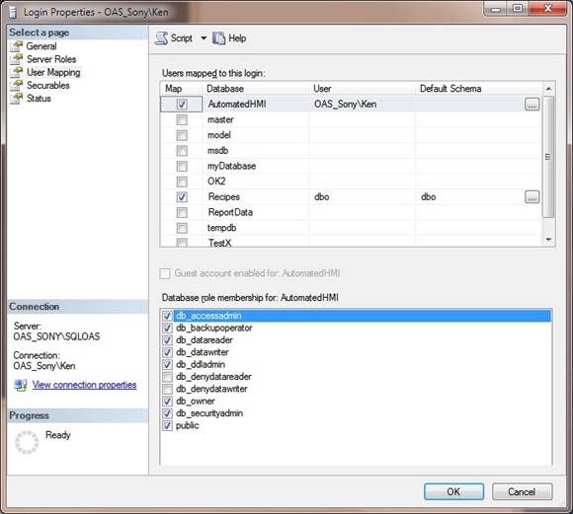Click the Help toolbar button
Viewport: 573px width, 514px height.
click(x=229, y=37)
